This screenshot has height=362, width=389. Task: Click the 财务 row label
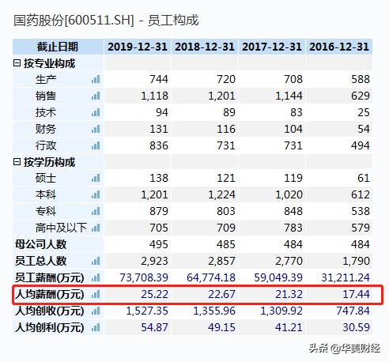pyautogui.click(x=46, y=129)
